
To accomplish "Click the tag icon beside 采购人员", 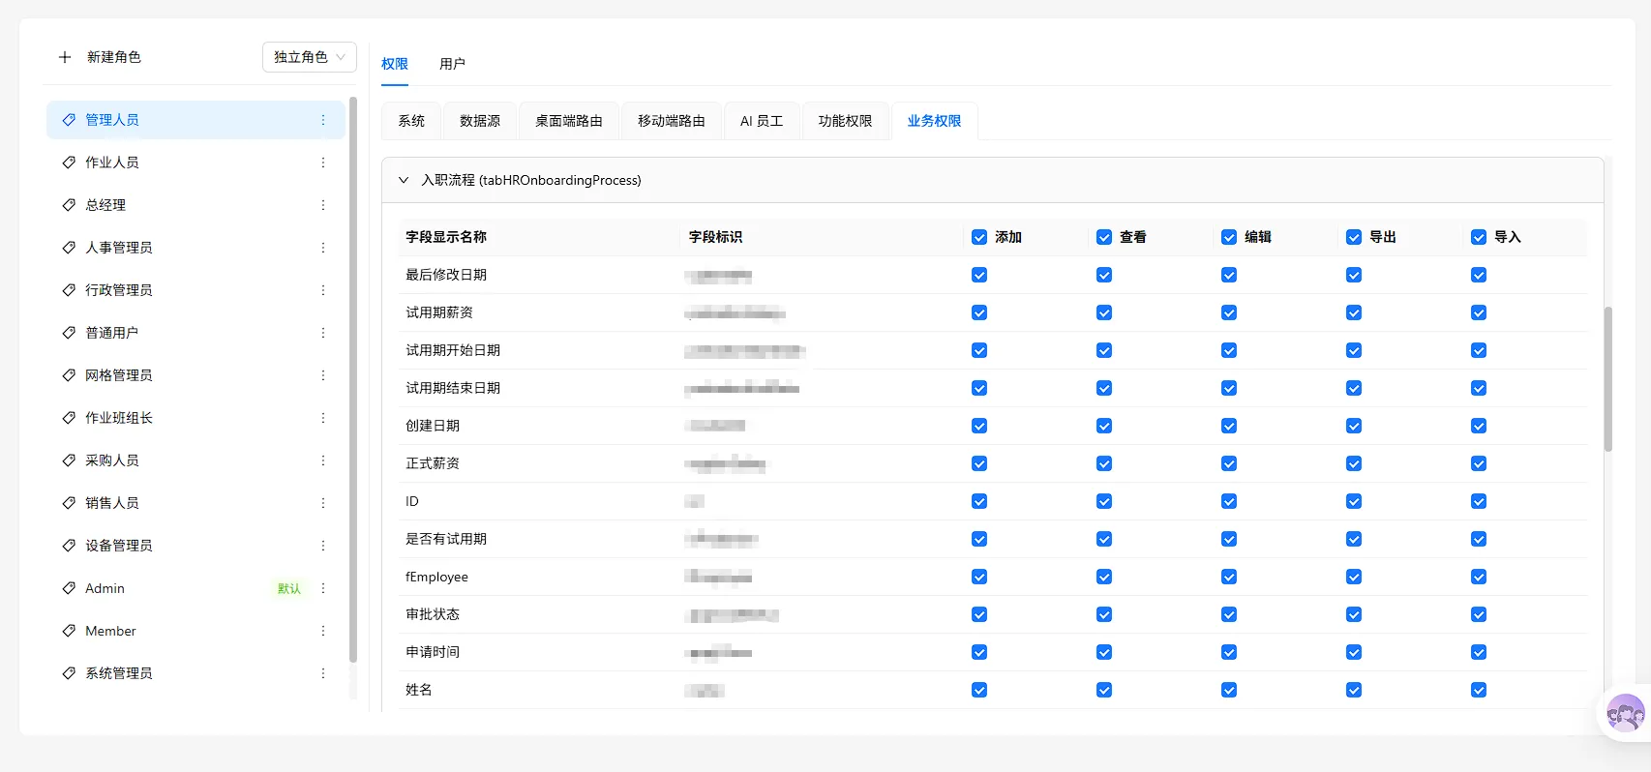I will pyautogui.click(x=69, y=460).
